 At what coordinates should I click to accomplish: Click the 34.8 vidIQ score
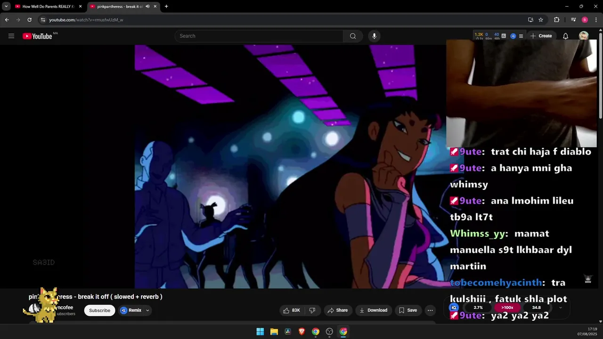click(x=536, y=307)
